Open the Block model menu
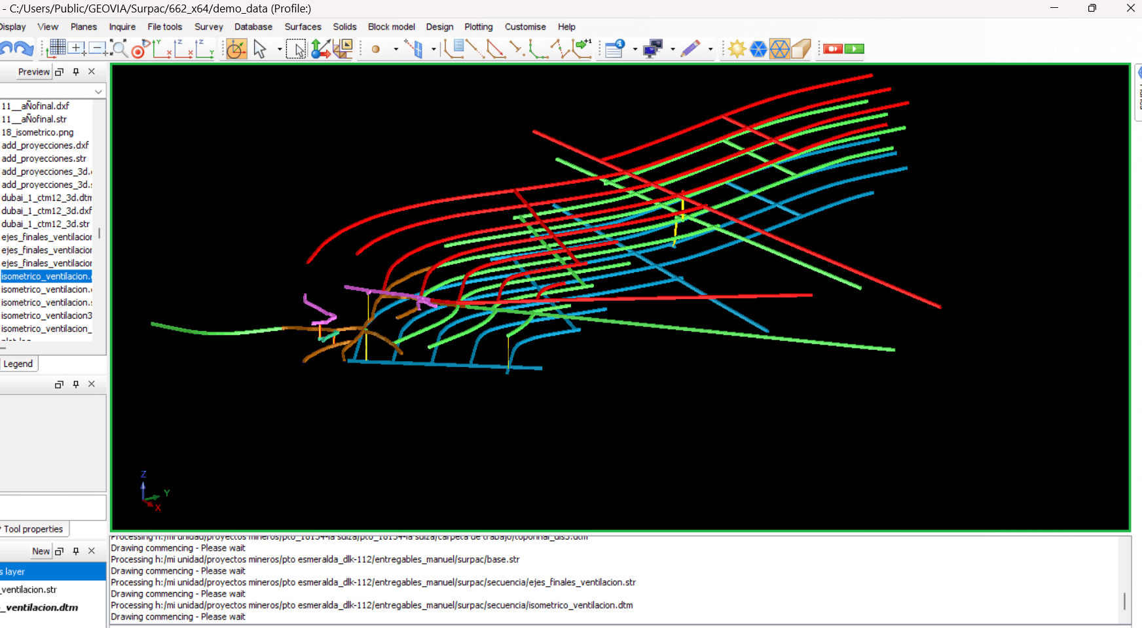This screenshot has width=1142, height=628. [x=391, y=27]
